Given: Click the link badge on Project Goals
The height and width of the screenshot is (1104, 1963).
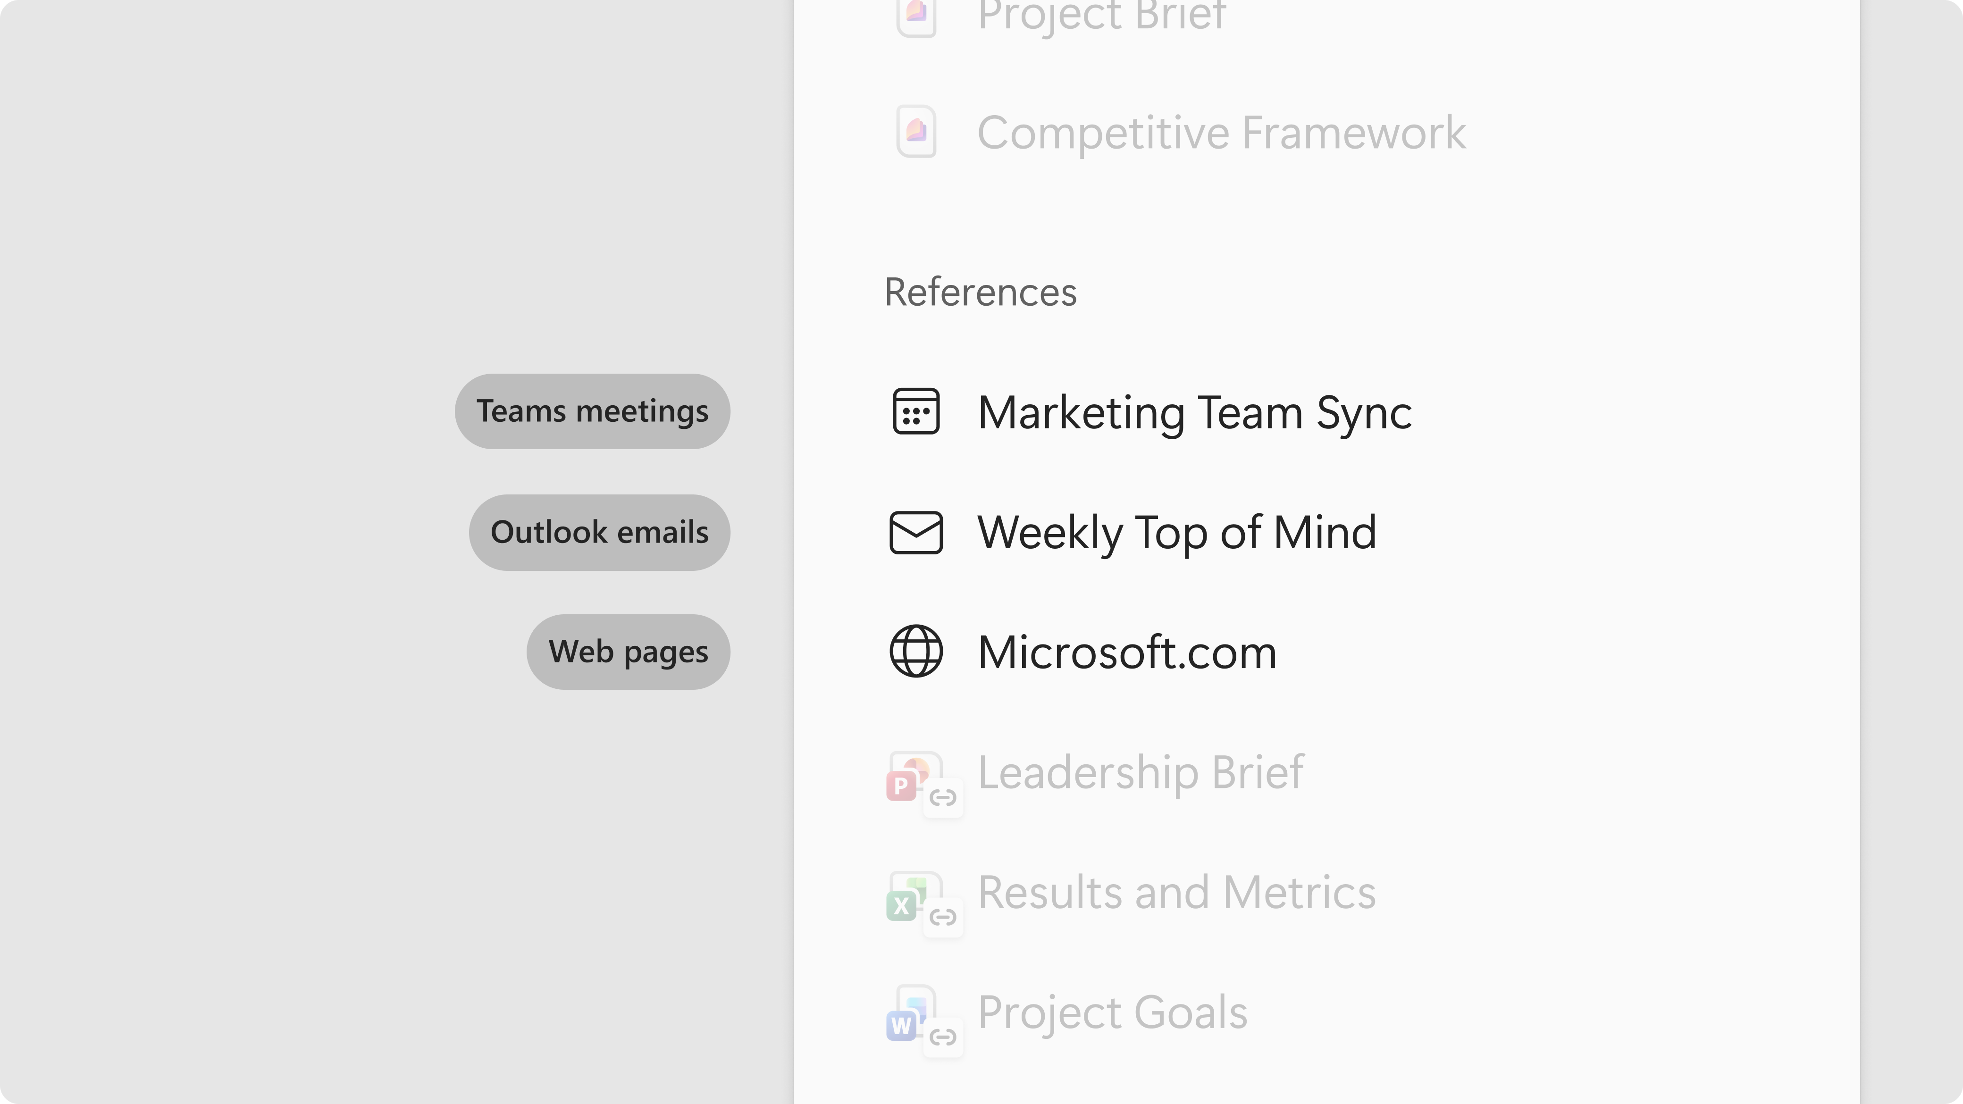Looking at the screenshot, I should (943, 1037).
